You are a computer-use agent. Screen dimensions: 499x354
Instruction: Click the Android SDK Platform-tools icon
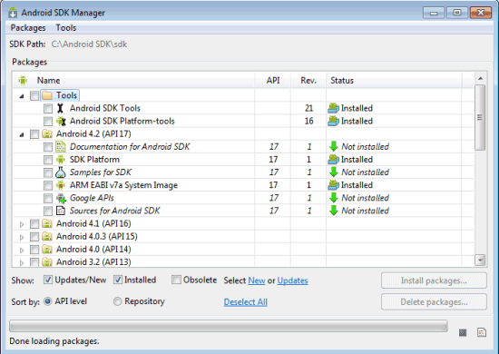pos(61,121)
